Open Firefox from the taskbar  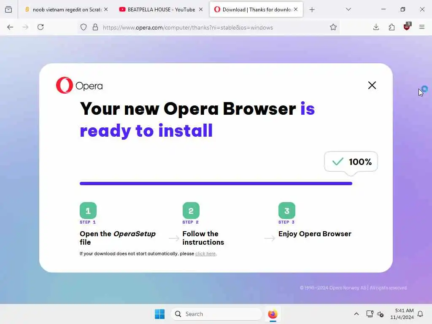(273, 314)
